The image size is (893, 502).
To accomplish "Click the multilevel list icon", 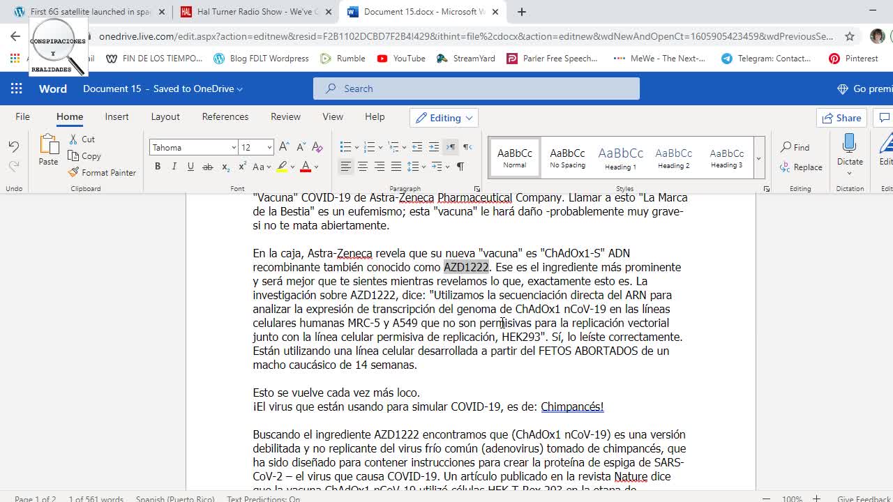I will [x=393, y=147].
